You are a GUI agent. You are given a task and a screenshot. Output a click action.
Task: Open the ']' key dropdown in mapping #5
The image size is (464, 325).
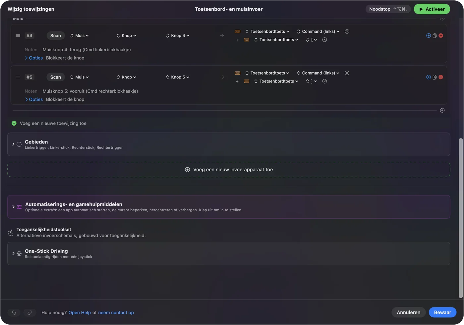[312, 81]
